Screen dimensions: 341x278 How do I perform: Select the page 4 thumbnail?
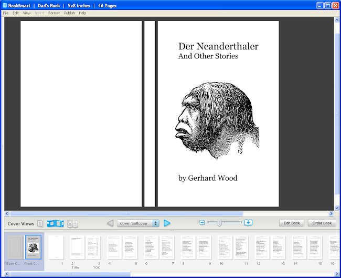[x=114, y=248]
